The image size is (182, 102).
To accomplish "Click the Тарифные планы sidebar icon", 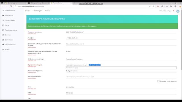I will point(3,30).
